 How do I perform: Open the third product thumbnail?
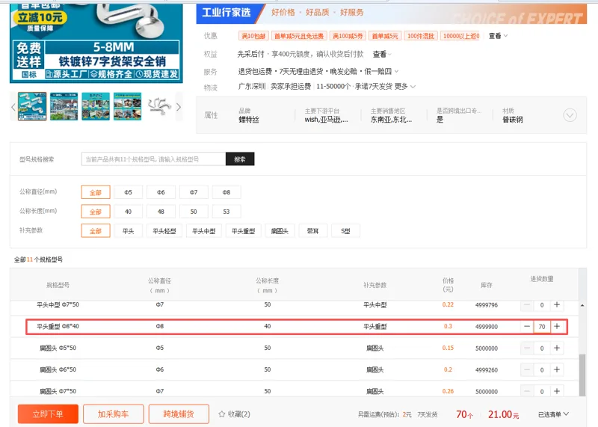pyautogui.click(x=96, y=106)
